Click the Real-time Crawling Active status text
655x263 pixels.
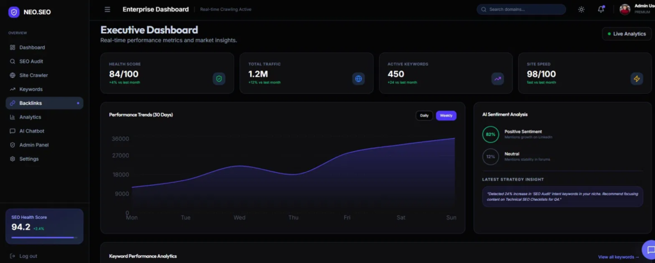(x=226, y=9)
